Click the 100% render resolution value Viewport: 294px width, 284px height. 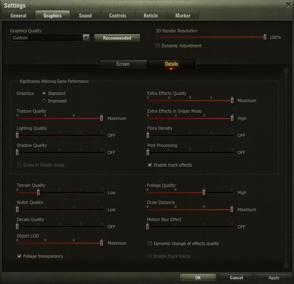[275, 37]
